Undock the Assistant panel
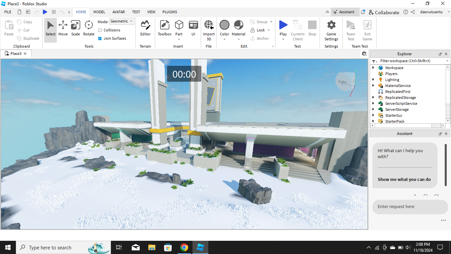This screenshot has width=451, height=254. (x=440, y=134)
